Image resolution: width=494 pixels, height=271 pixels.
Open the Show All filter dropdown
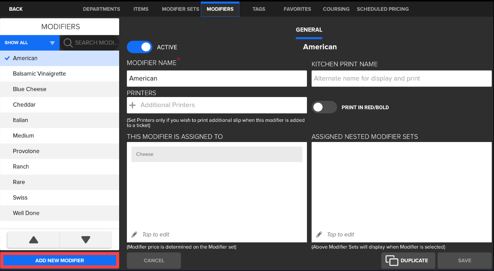click(x=30, y=43)
